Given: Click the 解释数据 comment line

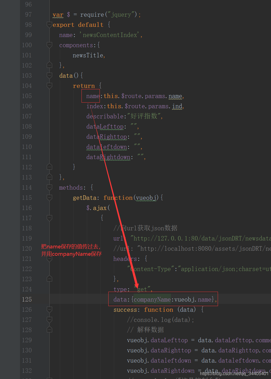Looking at the screenshot, I should pos(145,330).
